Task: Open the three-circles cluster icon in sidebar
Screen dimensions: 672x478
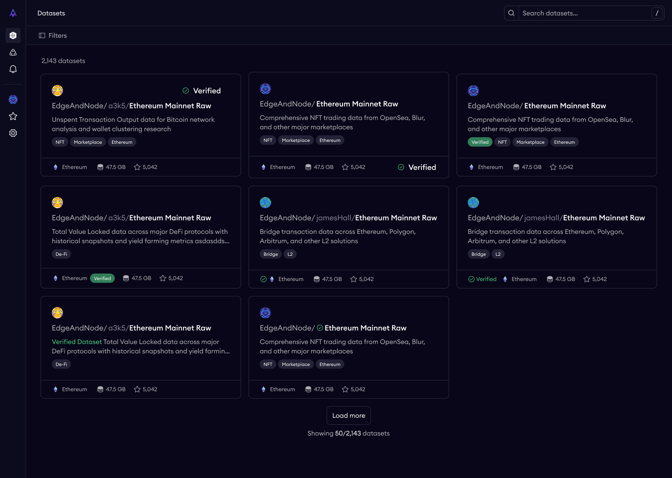Action: pos(13,52)
